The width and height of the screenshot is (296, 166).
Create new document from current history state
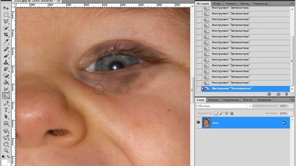point(269,94)
